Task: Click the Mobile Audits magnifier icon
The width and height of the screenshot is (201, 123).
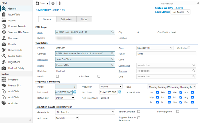Action: 4,56
